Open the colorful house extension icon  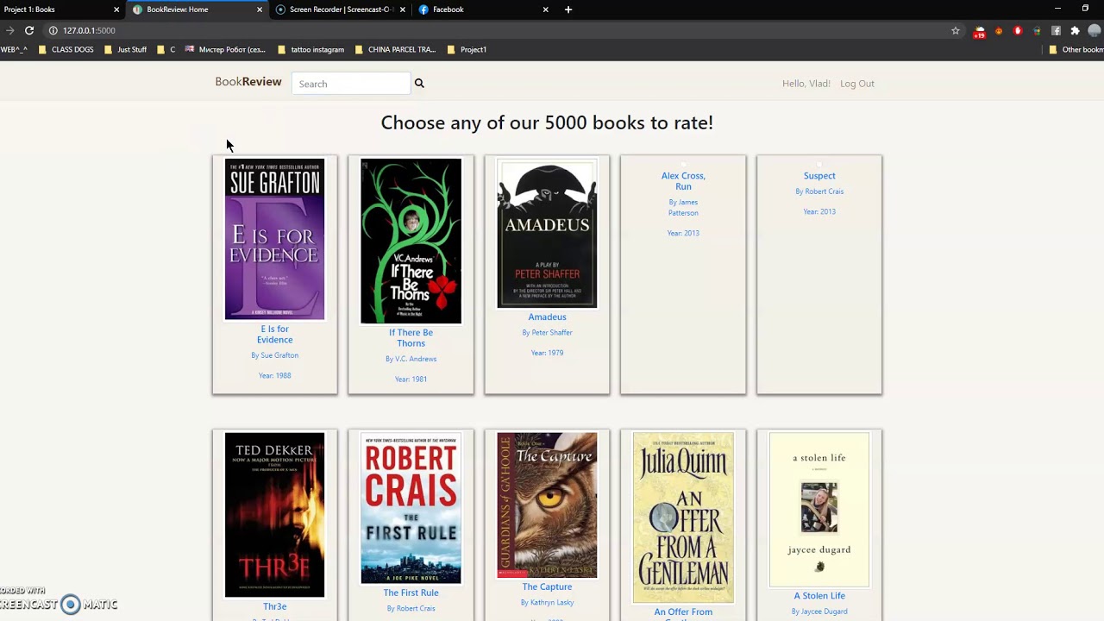(1037, 30)
